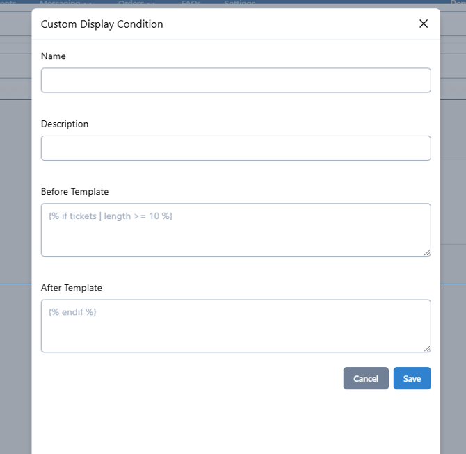This screenshot has width=466, height=454.
Task: Click the "After Template" label text
Action: 72,288
